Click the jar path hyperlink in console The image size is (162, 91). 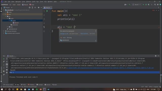pos(110,68)
